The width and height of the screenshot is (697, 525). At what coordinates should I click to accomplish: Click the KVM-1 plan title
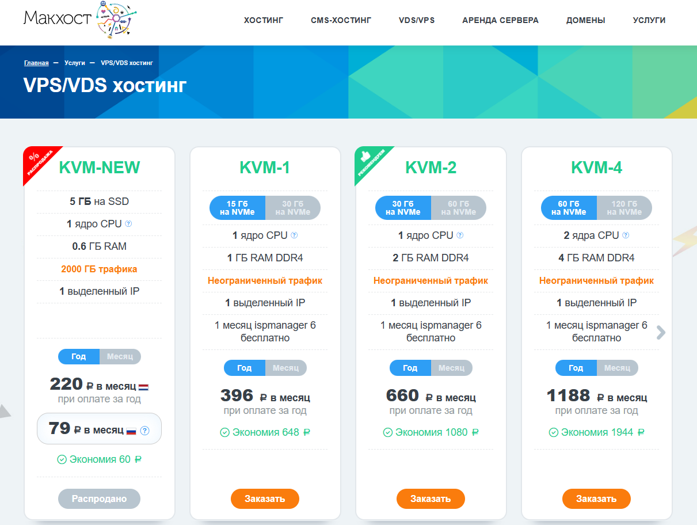265,168
